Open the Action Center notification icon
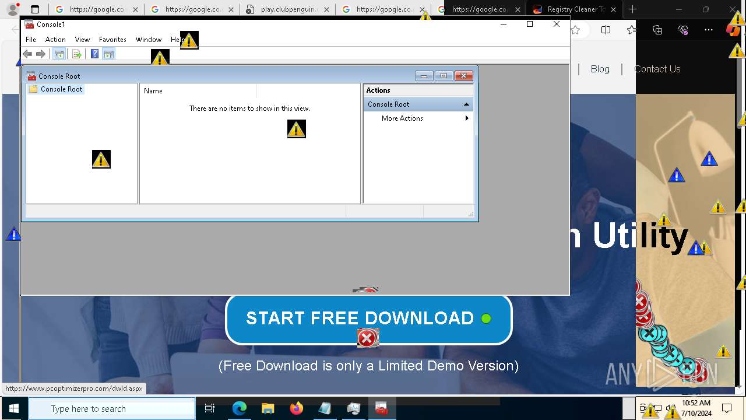Screen dimensions: 746x420 [x=727, y=408]
